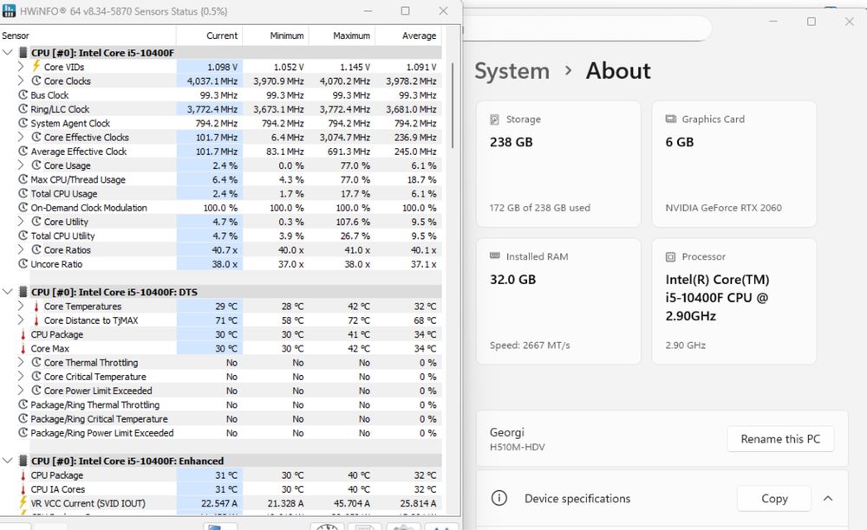
Task: Click the Minimum column header
Action: [276, 36]
